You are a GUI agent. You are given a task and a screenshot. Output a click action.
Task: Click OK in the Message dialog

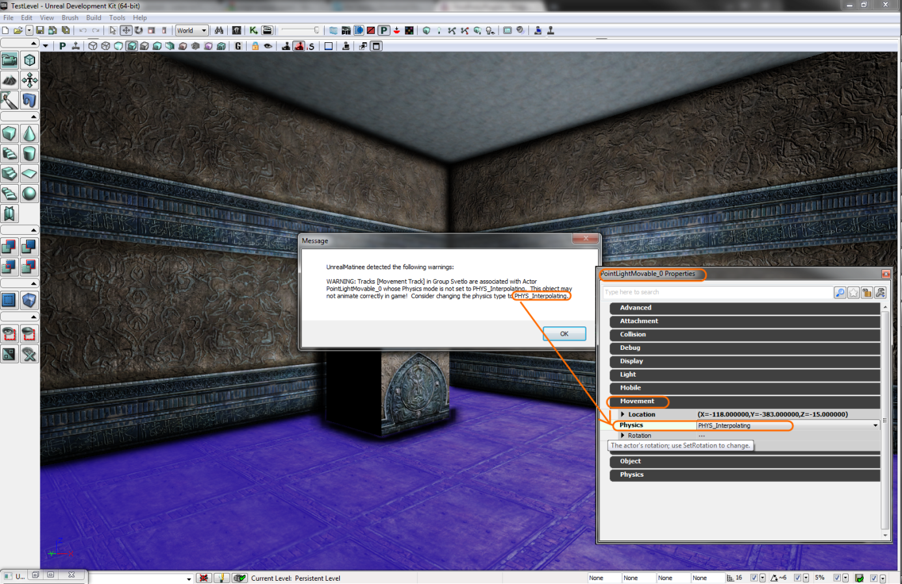pos(564,334)
